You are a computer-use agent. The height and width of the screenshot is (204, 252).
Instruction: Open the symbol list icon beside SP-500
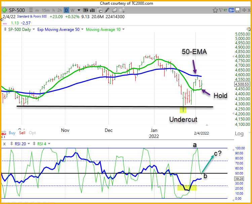pyautogui.click(x=30, y=10)
